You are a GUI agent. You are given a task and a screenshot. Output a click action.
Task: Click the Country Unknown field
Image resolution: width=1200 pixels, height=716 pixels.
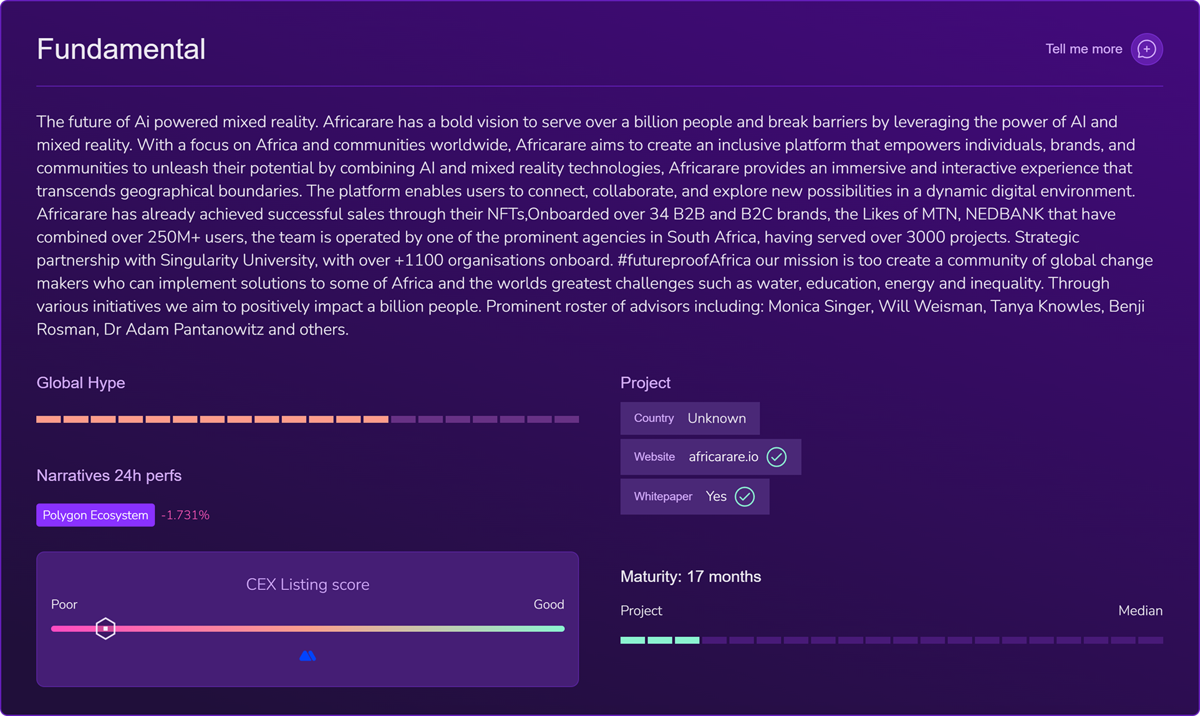pos(690,418)
